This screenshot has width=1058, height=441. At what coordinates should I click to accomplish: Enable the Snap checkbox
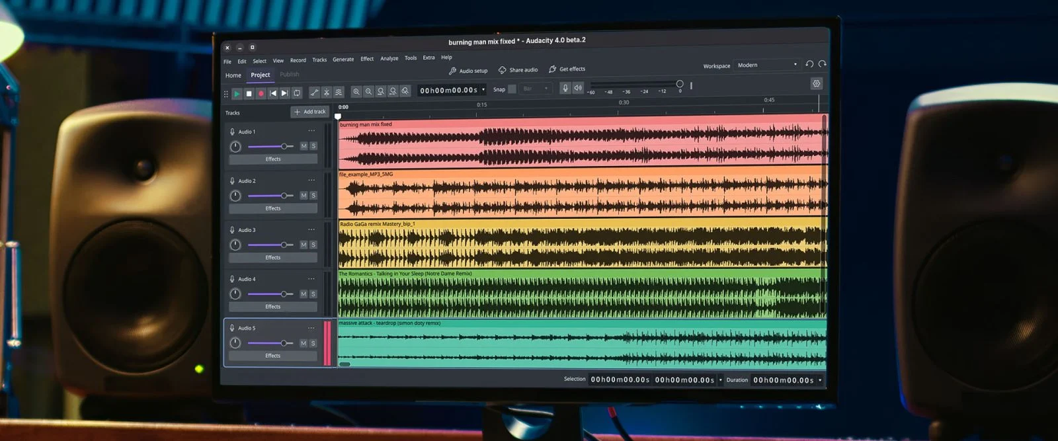click(512, 89)
